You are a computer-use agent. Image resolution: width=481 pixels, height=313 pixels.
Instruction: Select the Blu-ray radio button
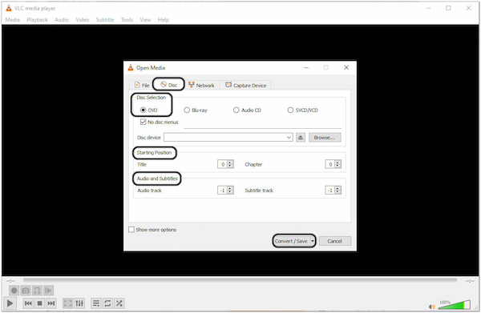(187, 110)
